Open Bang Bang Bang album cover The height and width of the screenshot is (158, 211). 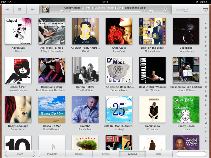point(52,70)
